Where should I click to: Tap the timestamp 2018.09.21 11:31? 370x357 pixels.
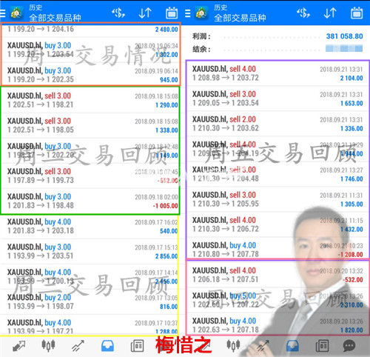click(341, 196)
